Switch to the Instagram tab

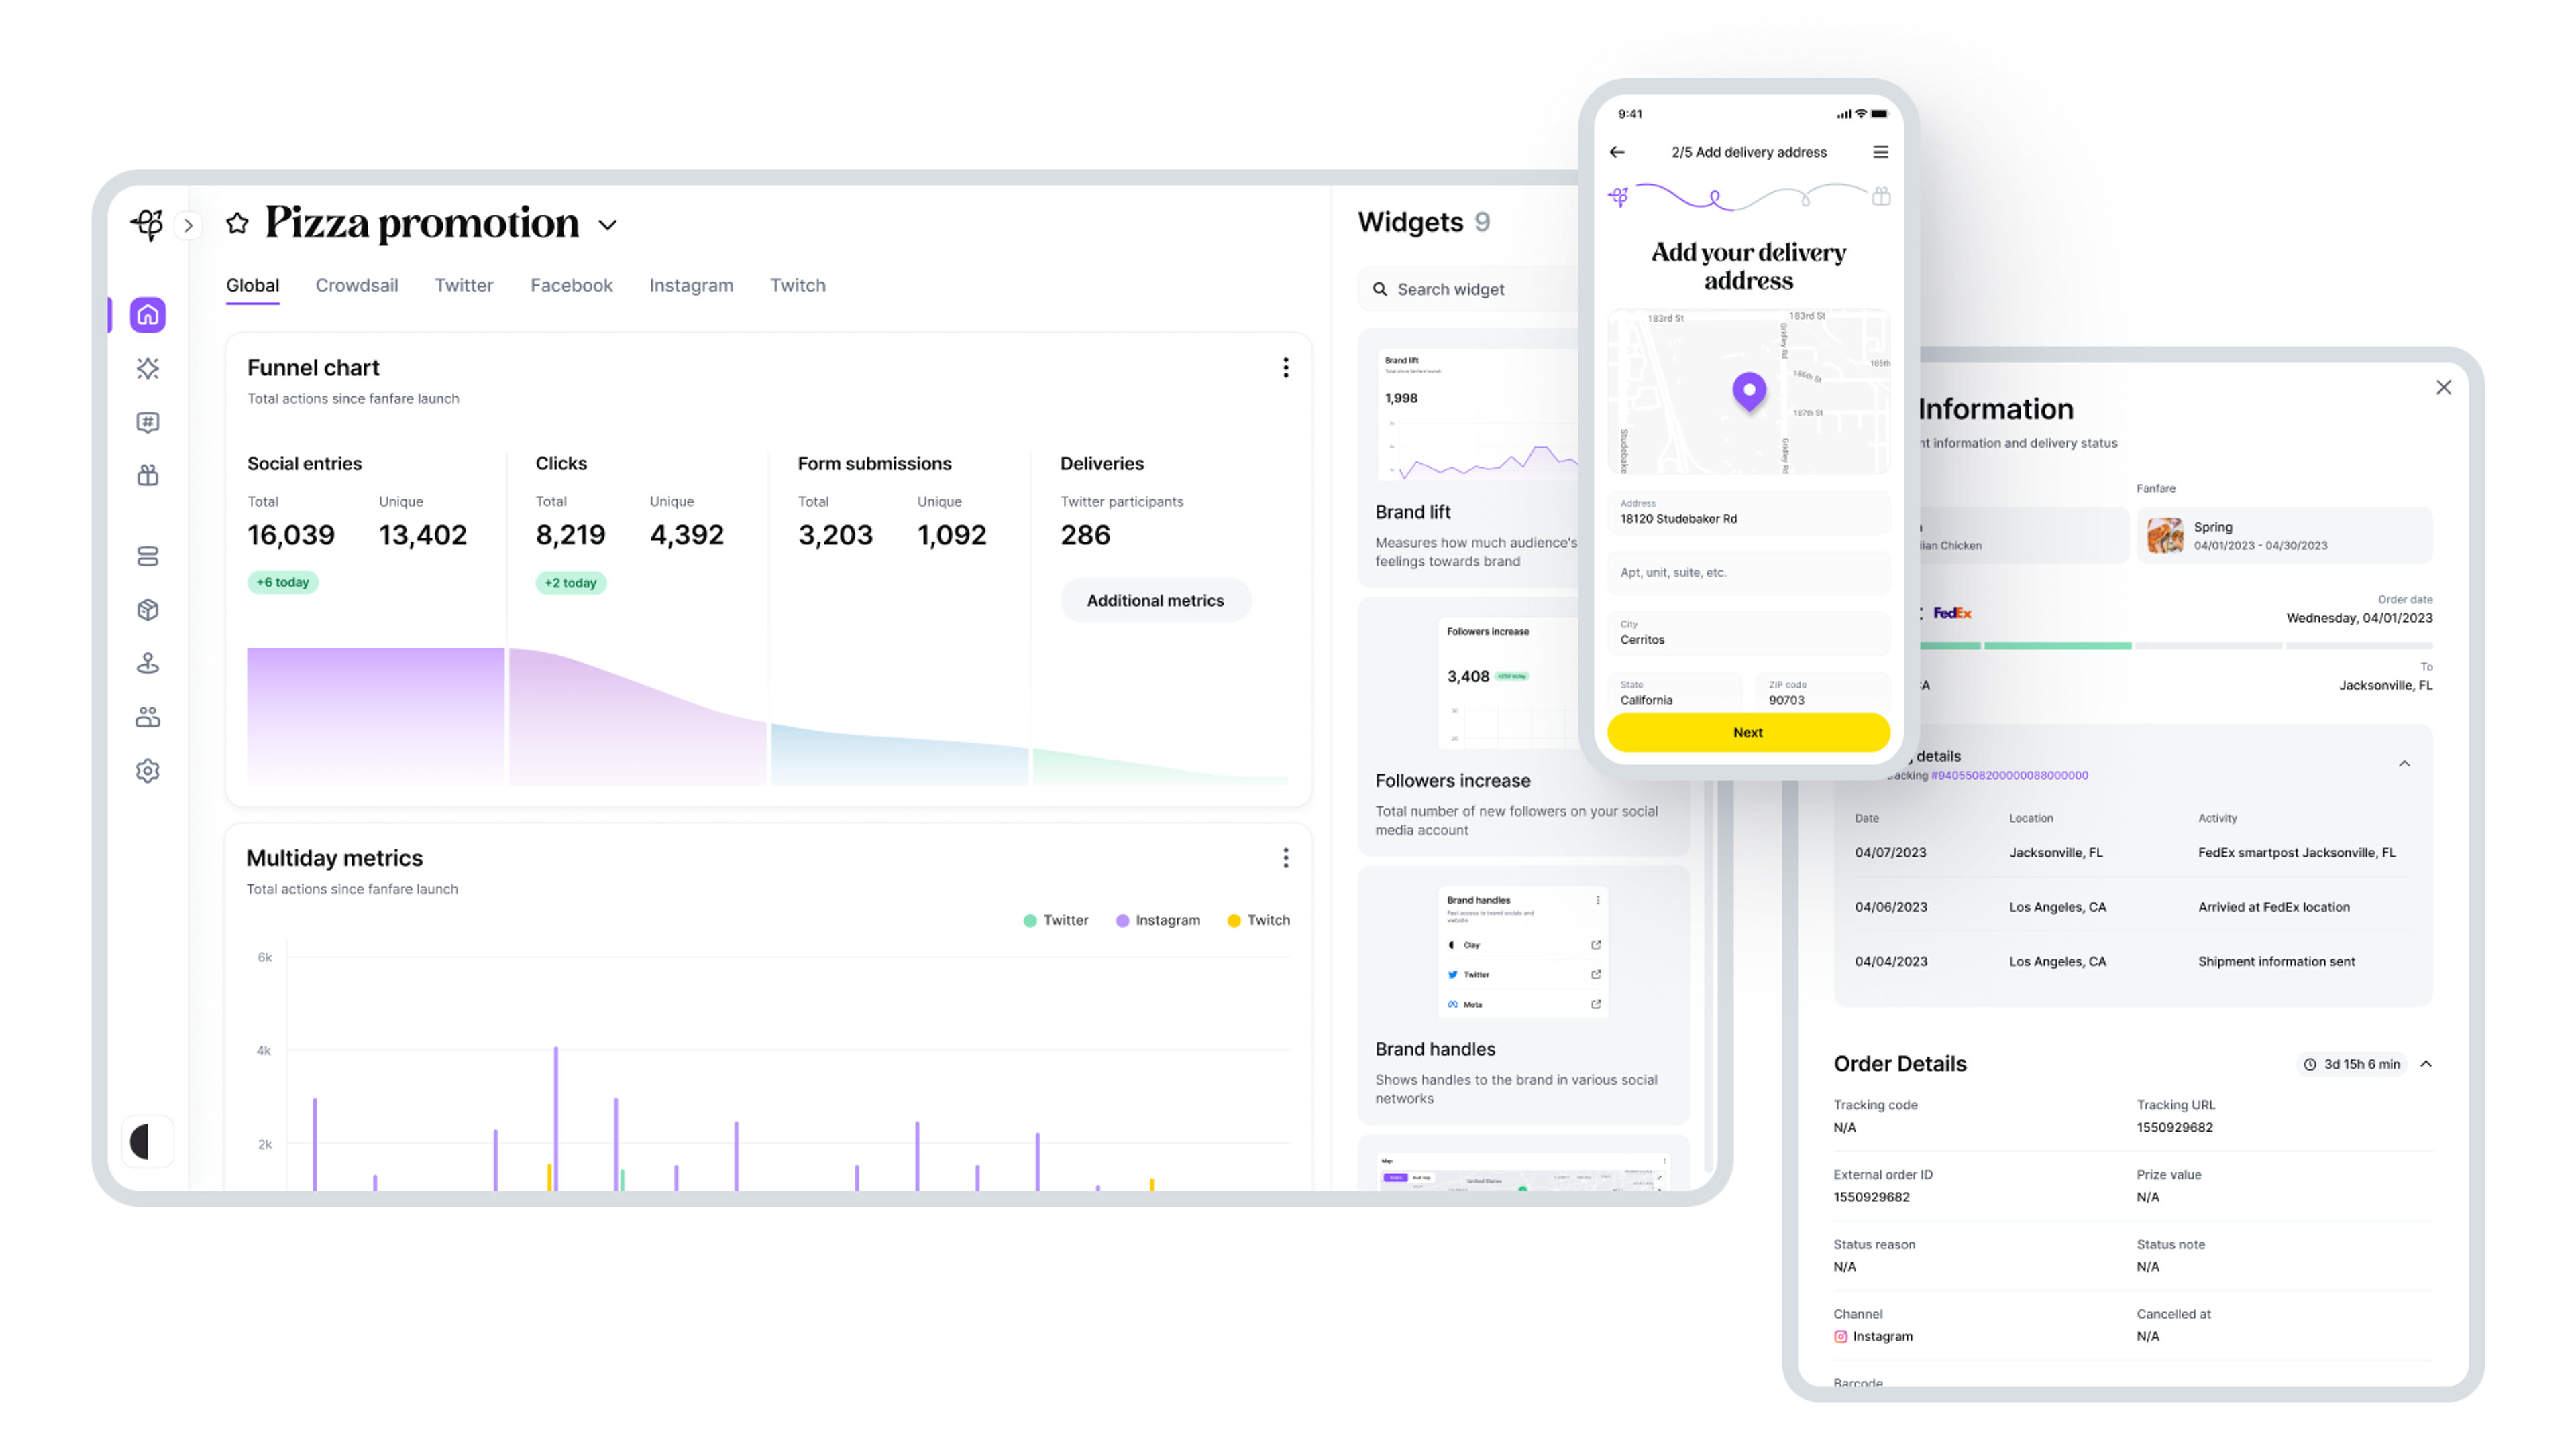[x=691, y=285]
